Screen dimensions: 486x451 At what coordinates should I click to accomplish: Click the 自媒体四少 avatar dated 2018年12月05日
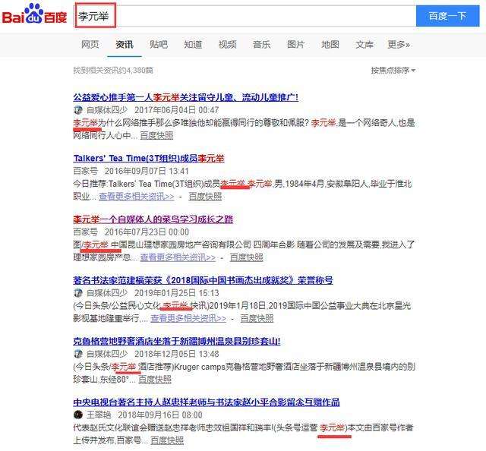78,354
